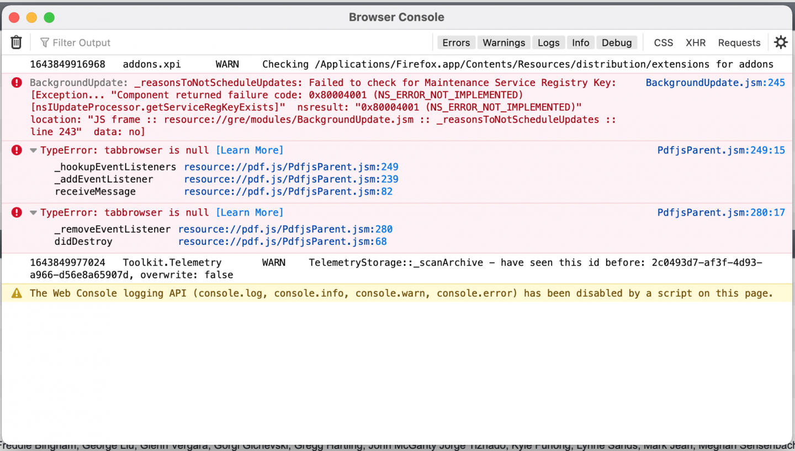Zoom the Browser Console window
The height and width of the screenshot is (451, 795).
tap(49, 18)
